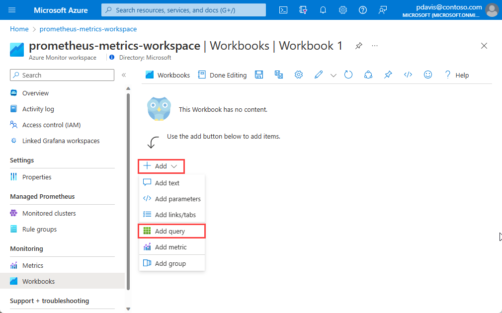This screenshot has height=313, width=502.
Task: Open the Azure portal hamburger menu
Action: click(x=12, y=10)
